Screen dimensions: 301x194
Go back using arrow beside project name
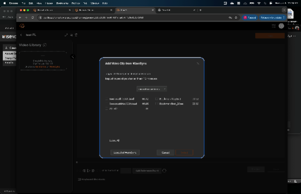click(21, 35)
